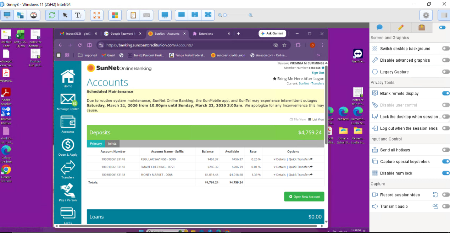Expand the bookmarks bar overflow chevron
The width and height of the screenshot is (450, 233).
click(318, 55)
